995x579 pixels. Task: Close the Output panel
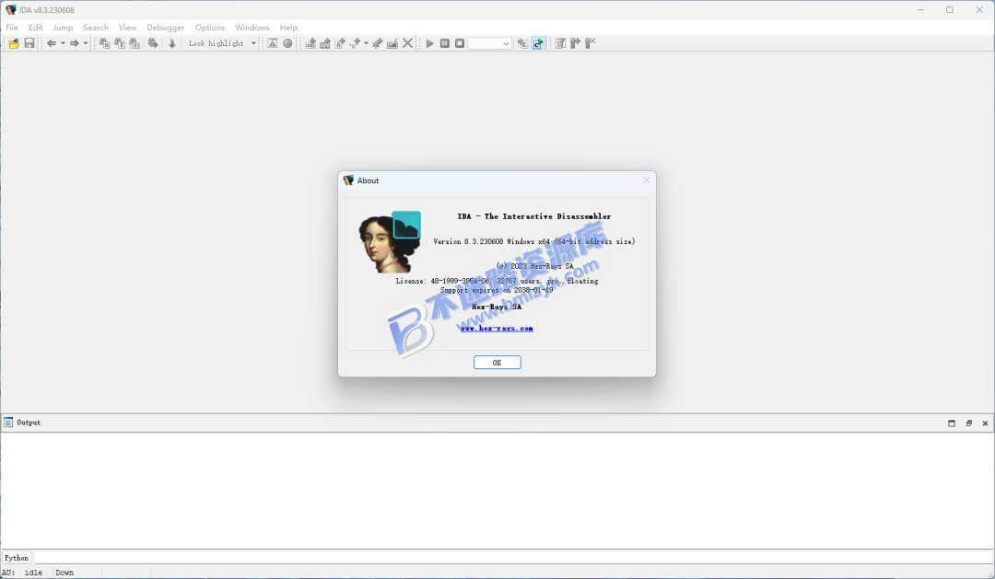tap(985, 423)
